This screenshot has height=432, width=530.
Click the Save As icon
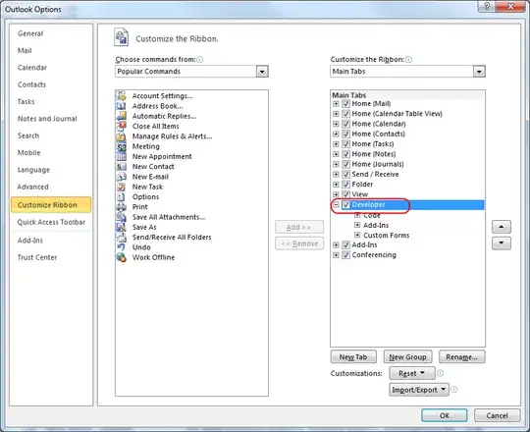[122, 227]
